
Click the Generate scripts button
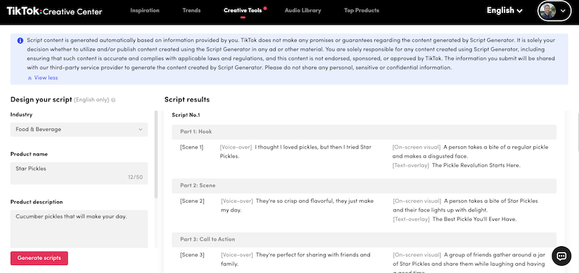[x=39, y=259]
